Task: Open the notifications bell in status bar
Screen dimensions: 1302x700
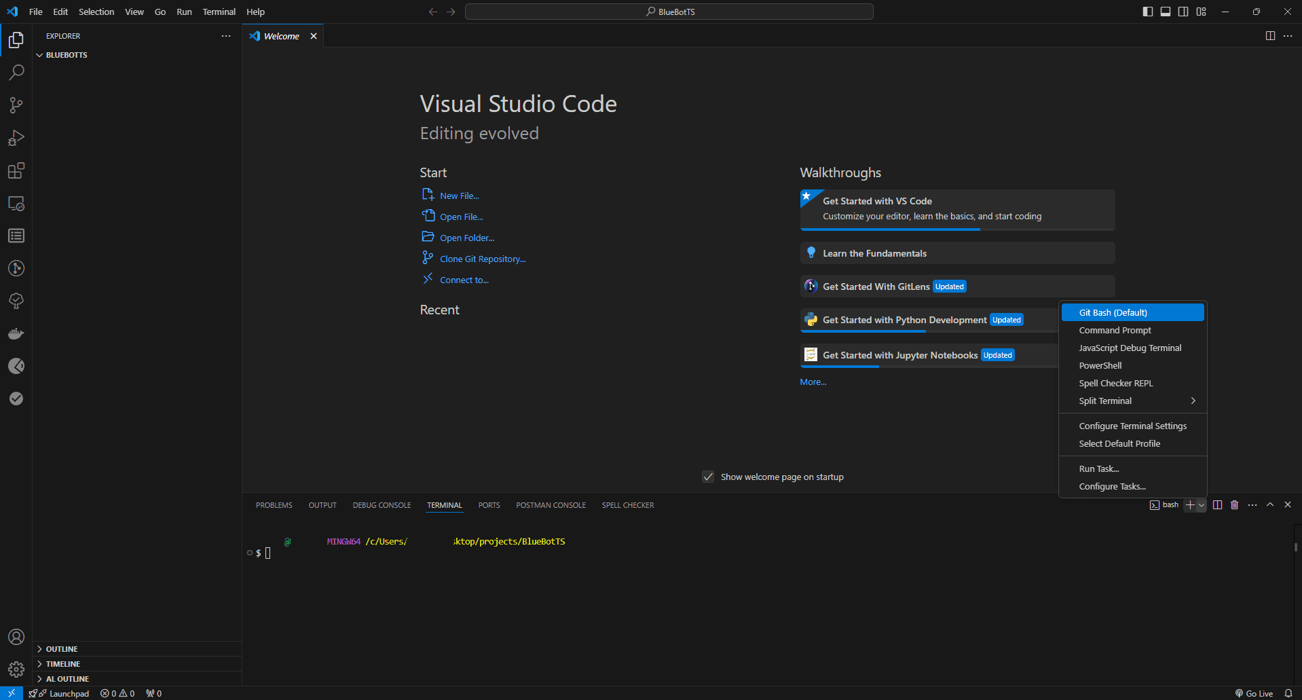Action: pyautogui.click(x=1288, y=693)
